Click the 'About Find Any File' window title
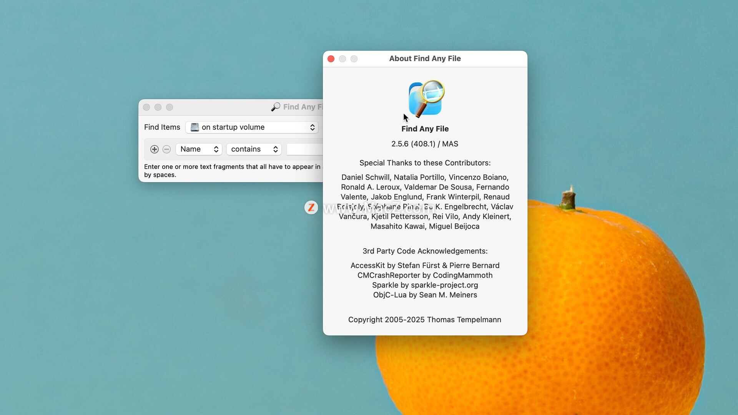 (x=425, y=58)
